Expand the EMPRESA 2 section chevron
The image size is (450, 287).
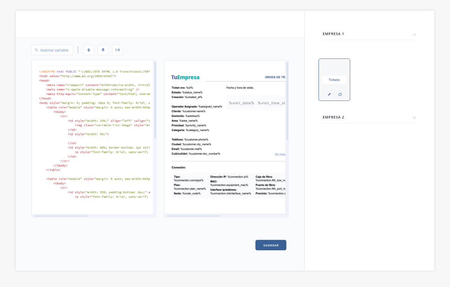click(x=414, y=118)
